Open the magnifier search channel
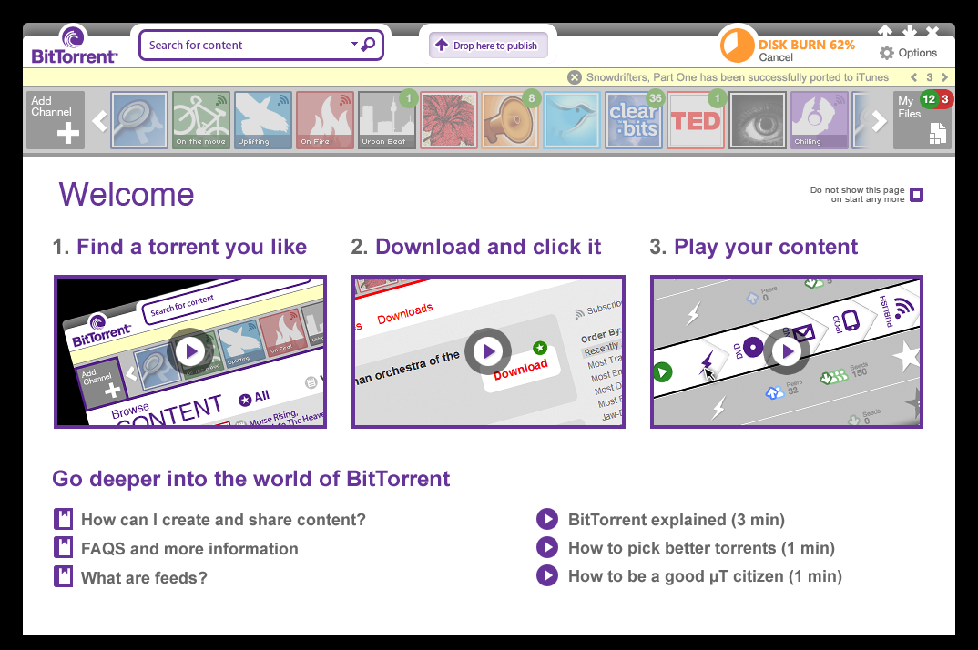 pyautogui.click(x=139, y=120)
